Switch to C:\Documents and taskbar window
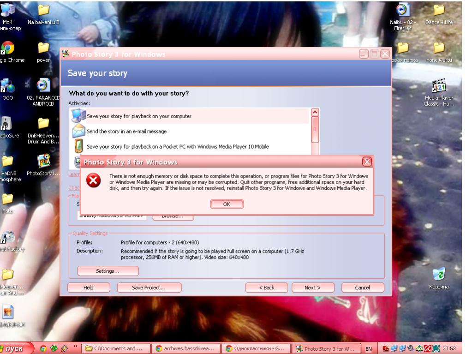The height and width of the screenshot is (354, 472). 116,348
